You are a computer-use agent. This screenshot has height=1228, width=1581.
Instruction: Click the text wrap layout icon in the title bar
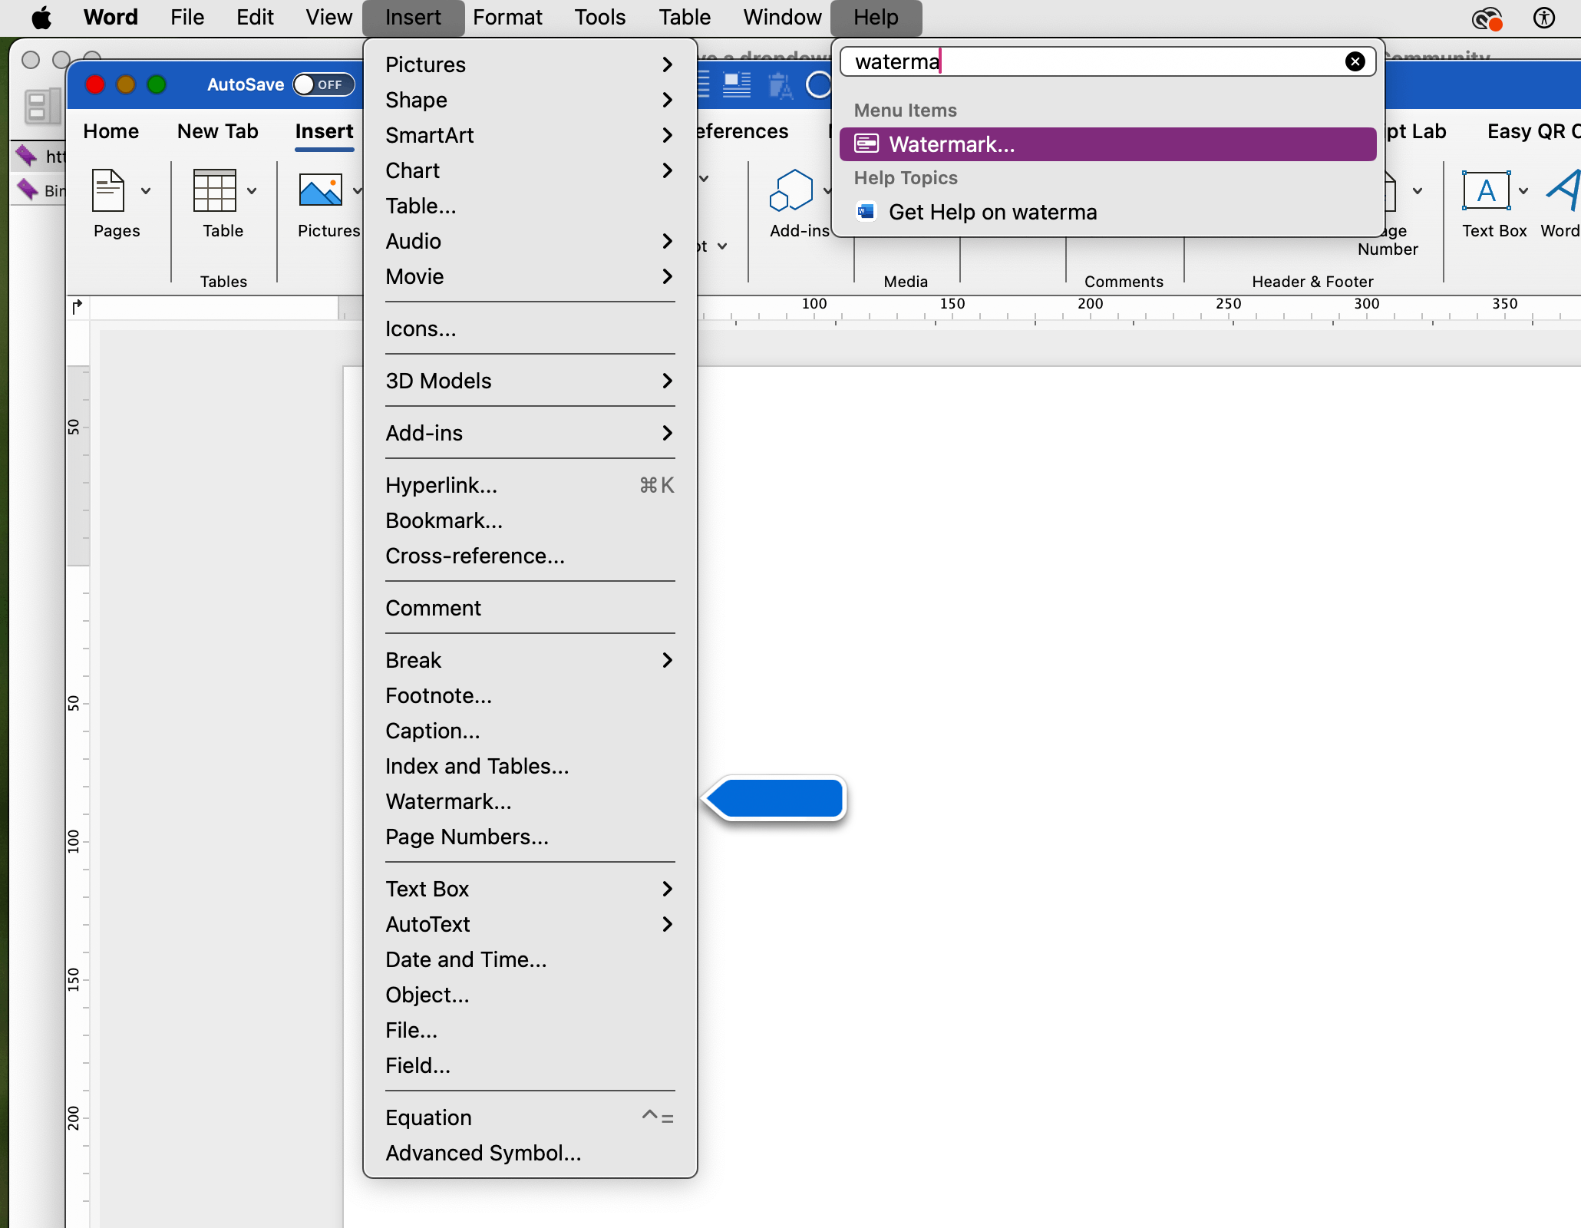coord(737,85)
